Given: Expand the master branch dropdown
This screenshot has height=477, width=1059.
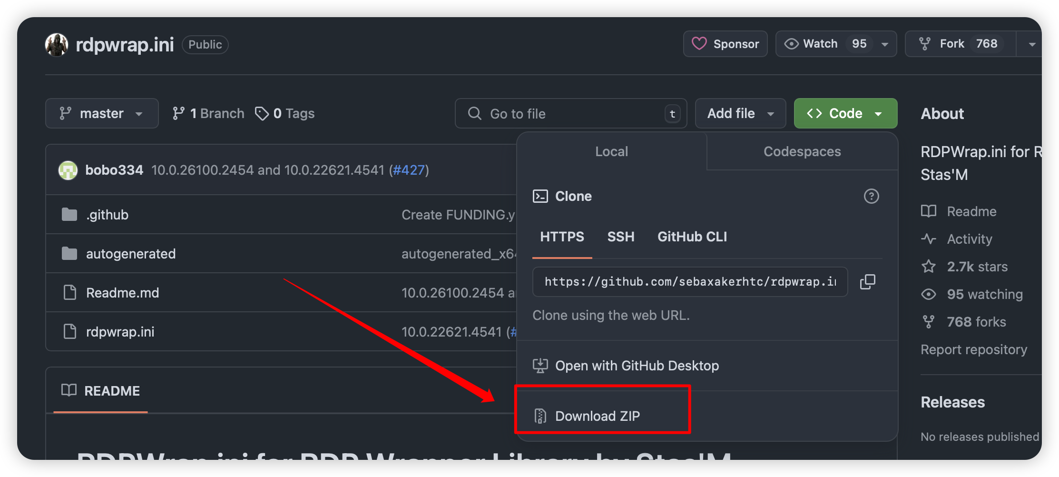Looking at the screenshot, I should 101,113.
